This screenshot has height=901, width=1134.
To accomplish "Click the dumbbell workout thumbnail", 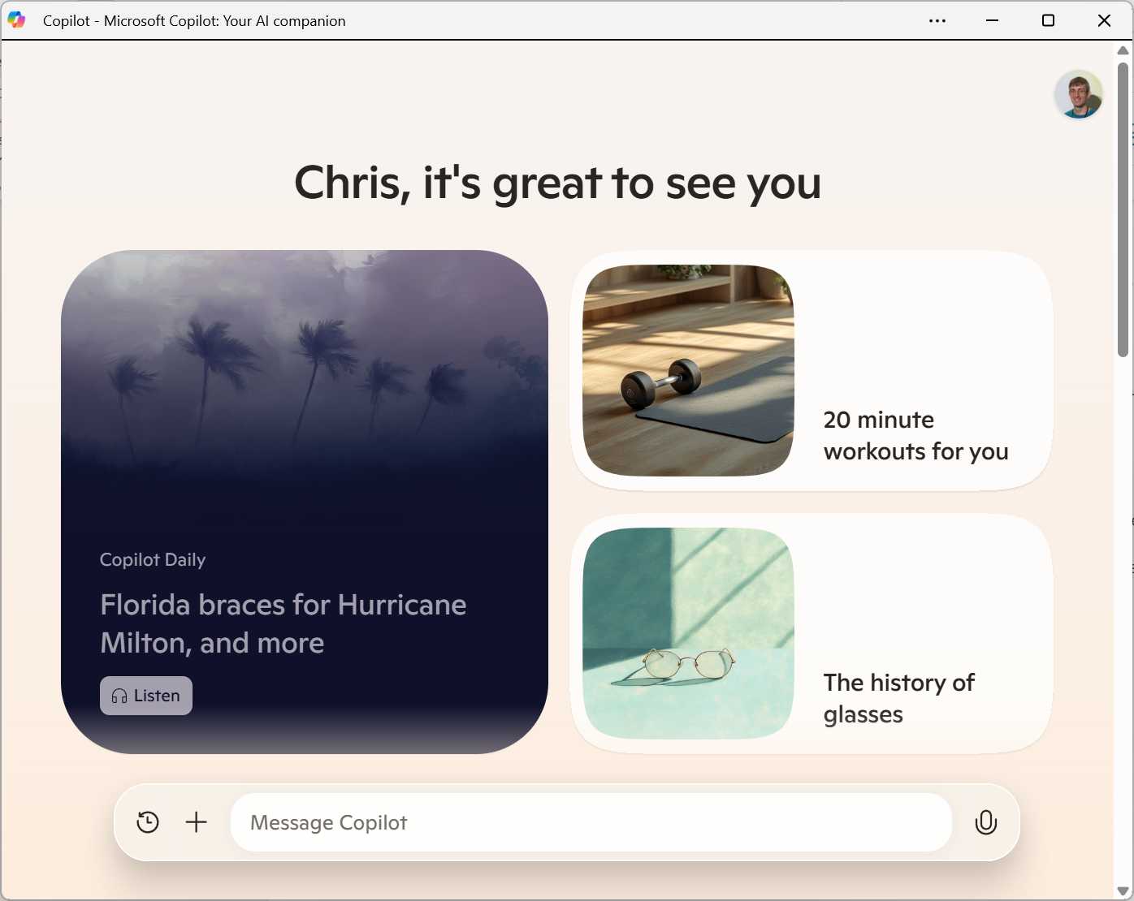I will pyautogui.click(x=688, y=370).
